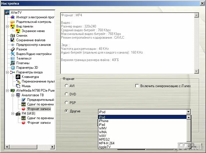Screen dimensions: 206x153
Task: Click the format combo box dropdown arrow
Action: click(x=188, y=112)
